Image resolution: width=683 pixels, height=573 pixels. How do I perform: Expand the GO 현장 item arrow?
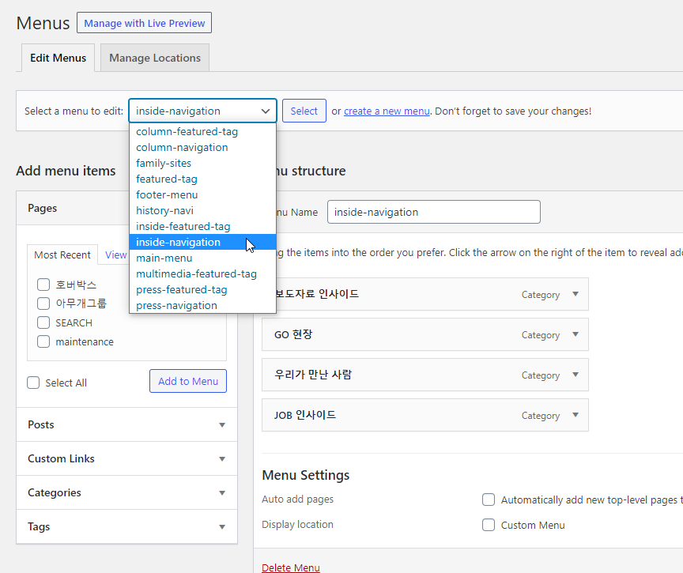click(x=575, y=334)
